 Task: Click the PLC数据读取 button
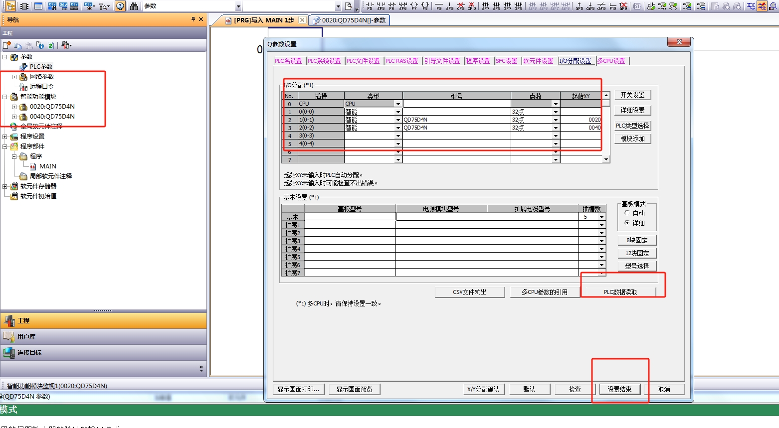tap(620, 292)
